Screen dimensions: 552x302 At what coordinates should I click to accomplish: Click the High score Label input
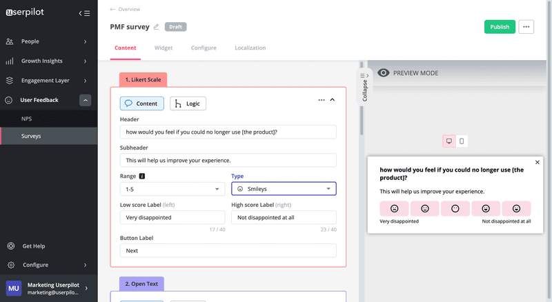click(284, 217)
